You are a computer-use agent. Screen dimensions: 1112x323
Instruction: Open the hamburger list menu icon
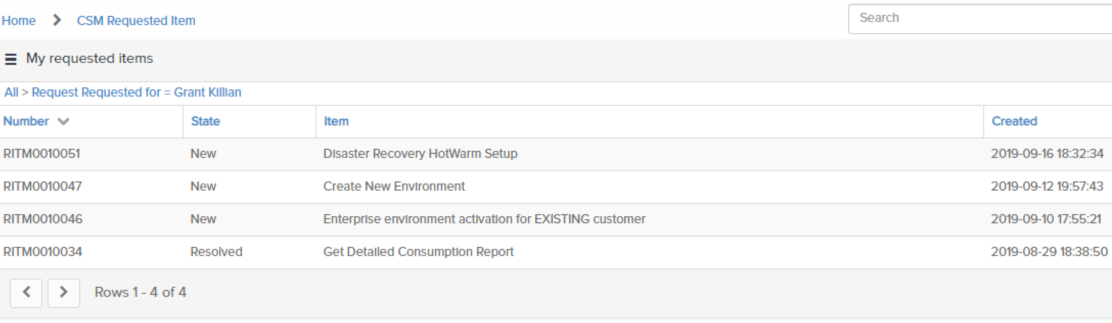pyautogui.click(x=11, y=59)
